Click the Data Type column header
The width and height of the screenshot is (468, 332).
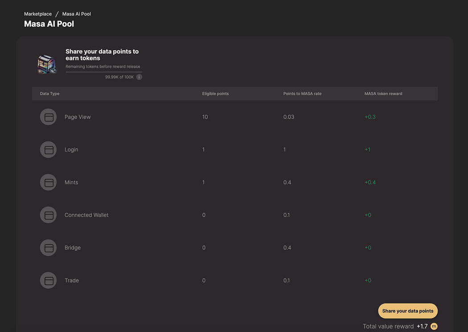click(49, 94)
